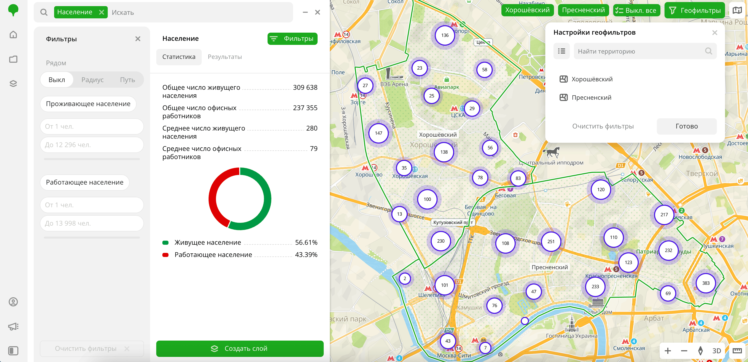Click the green Фильтры button
Viewport: 748px width, 362px height.
tap(292, 38)
